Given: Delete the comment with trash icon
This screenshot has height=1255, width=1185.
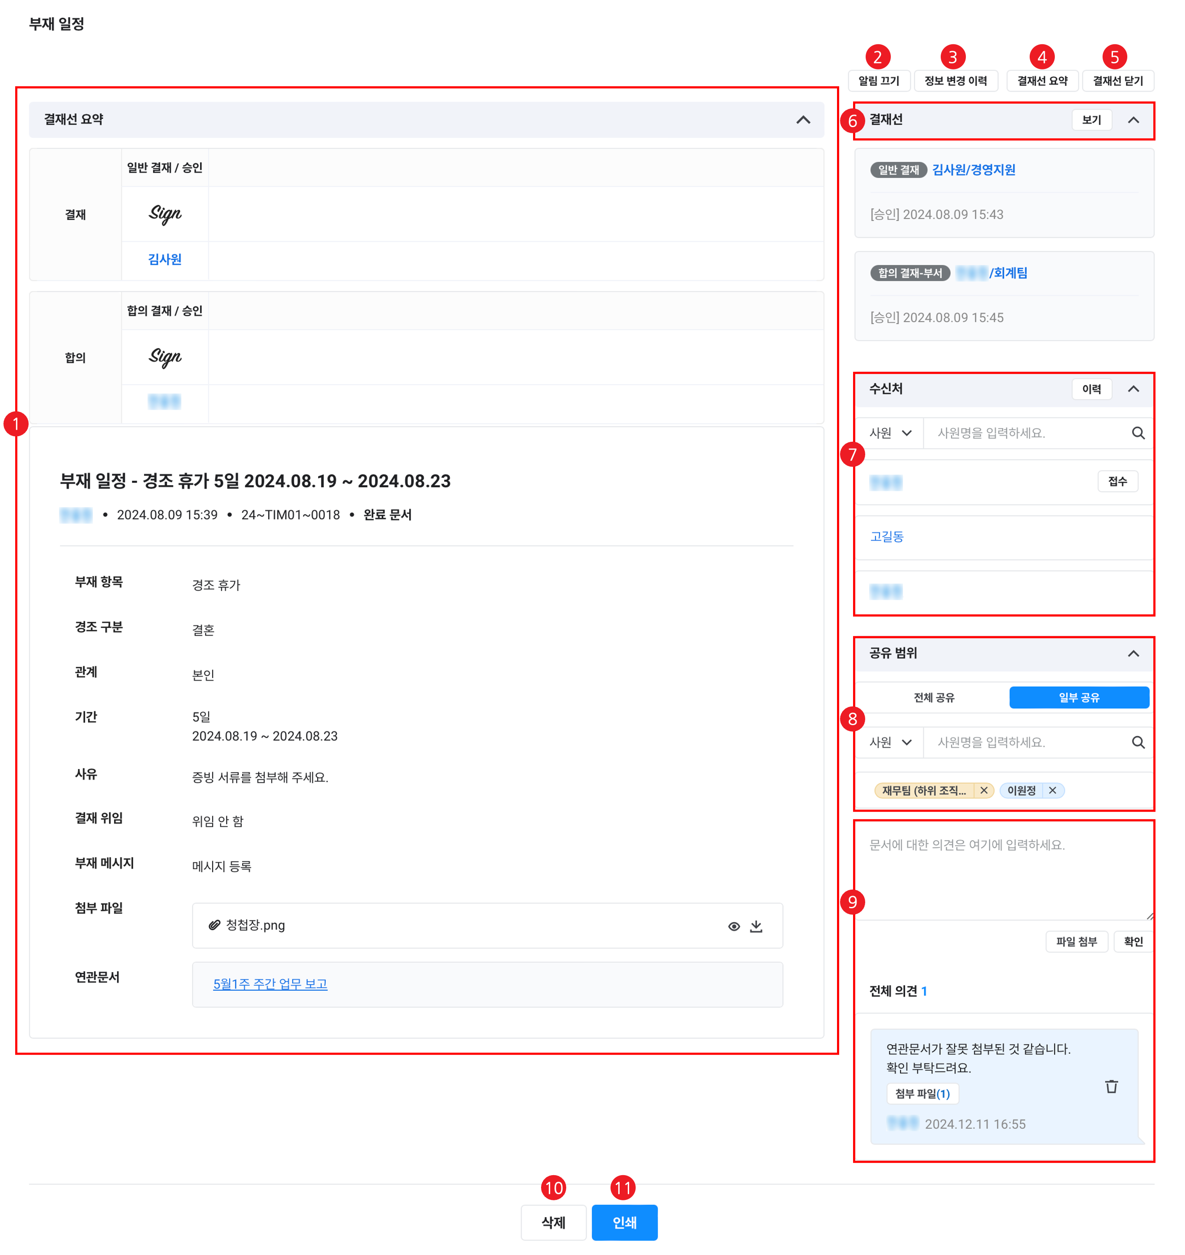Looking at the screenshot, I should [1111, 1086].
